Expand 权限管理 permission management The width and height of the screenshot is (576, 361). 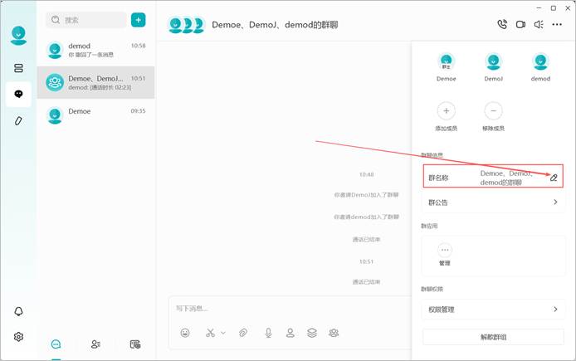pos(493,310)
